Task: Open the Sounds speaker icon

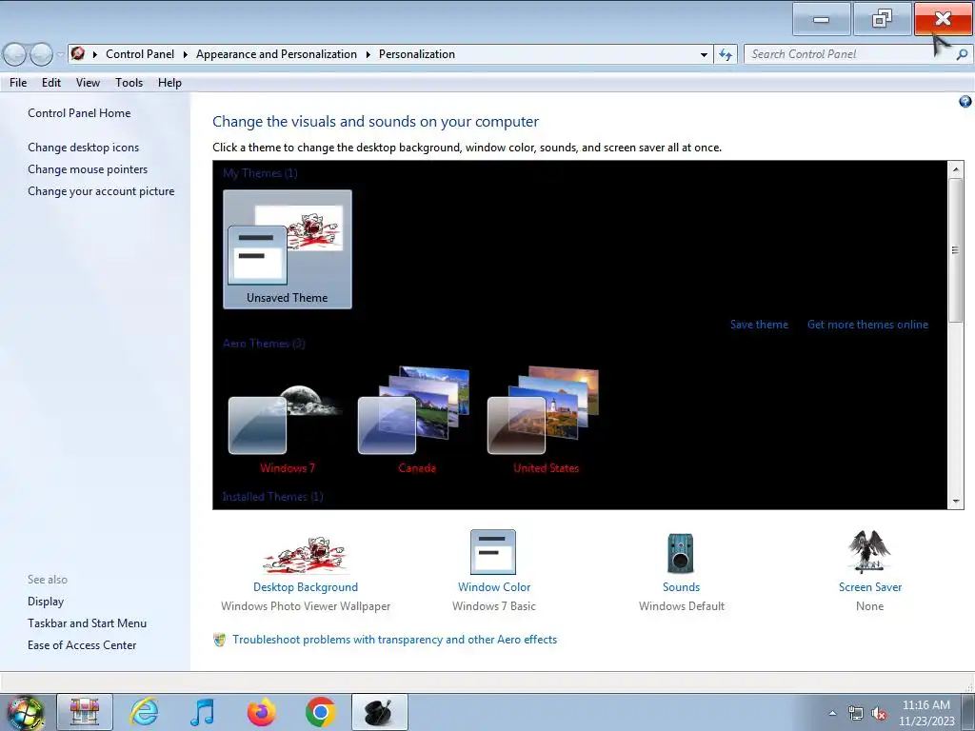Action: pyautogui.click(x=680, y=553)
